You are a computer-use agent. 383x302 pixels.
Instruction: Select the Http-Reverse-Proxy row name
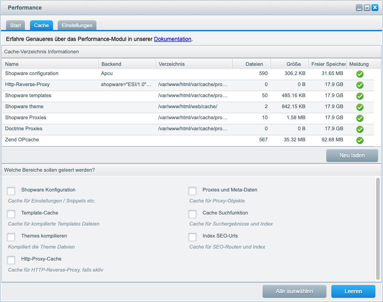click(x=27, y=84)
